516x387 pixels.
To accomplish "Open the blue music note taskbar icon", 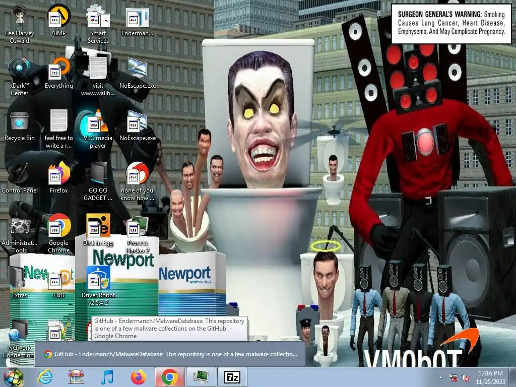I will [107, 377].
